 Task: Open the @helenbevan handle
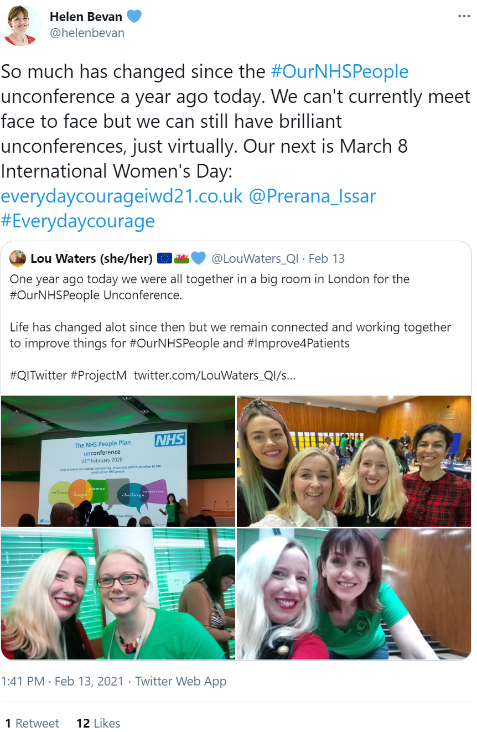click(87, 33)
